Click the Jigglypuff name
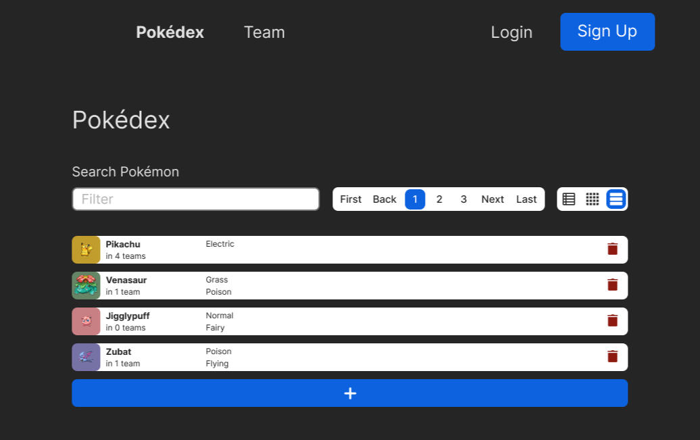This screenshot has height=440, width=700. pyautogui.click(x=128, y=316)
